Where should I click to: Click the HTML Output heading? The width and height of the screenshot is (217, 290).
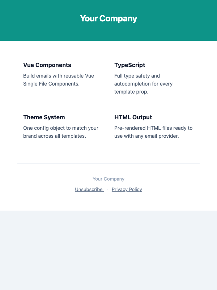click(x=133, y=117)
